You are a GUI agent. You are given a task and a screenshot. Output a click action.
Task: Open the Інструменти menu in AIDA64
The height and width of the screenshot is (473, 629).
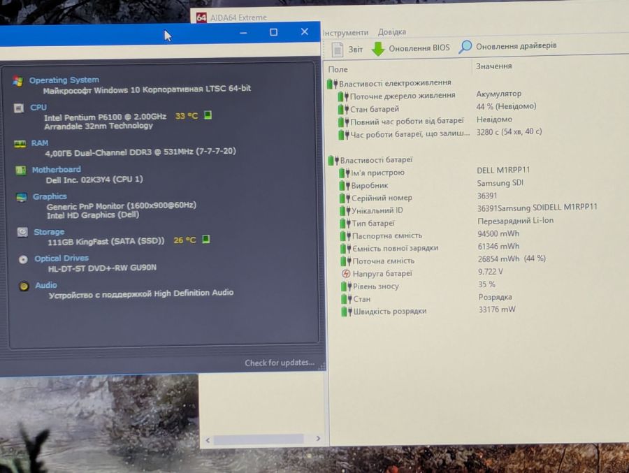[345, 33]
